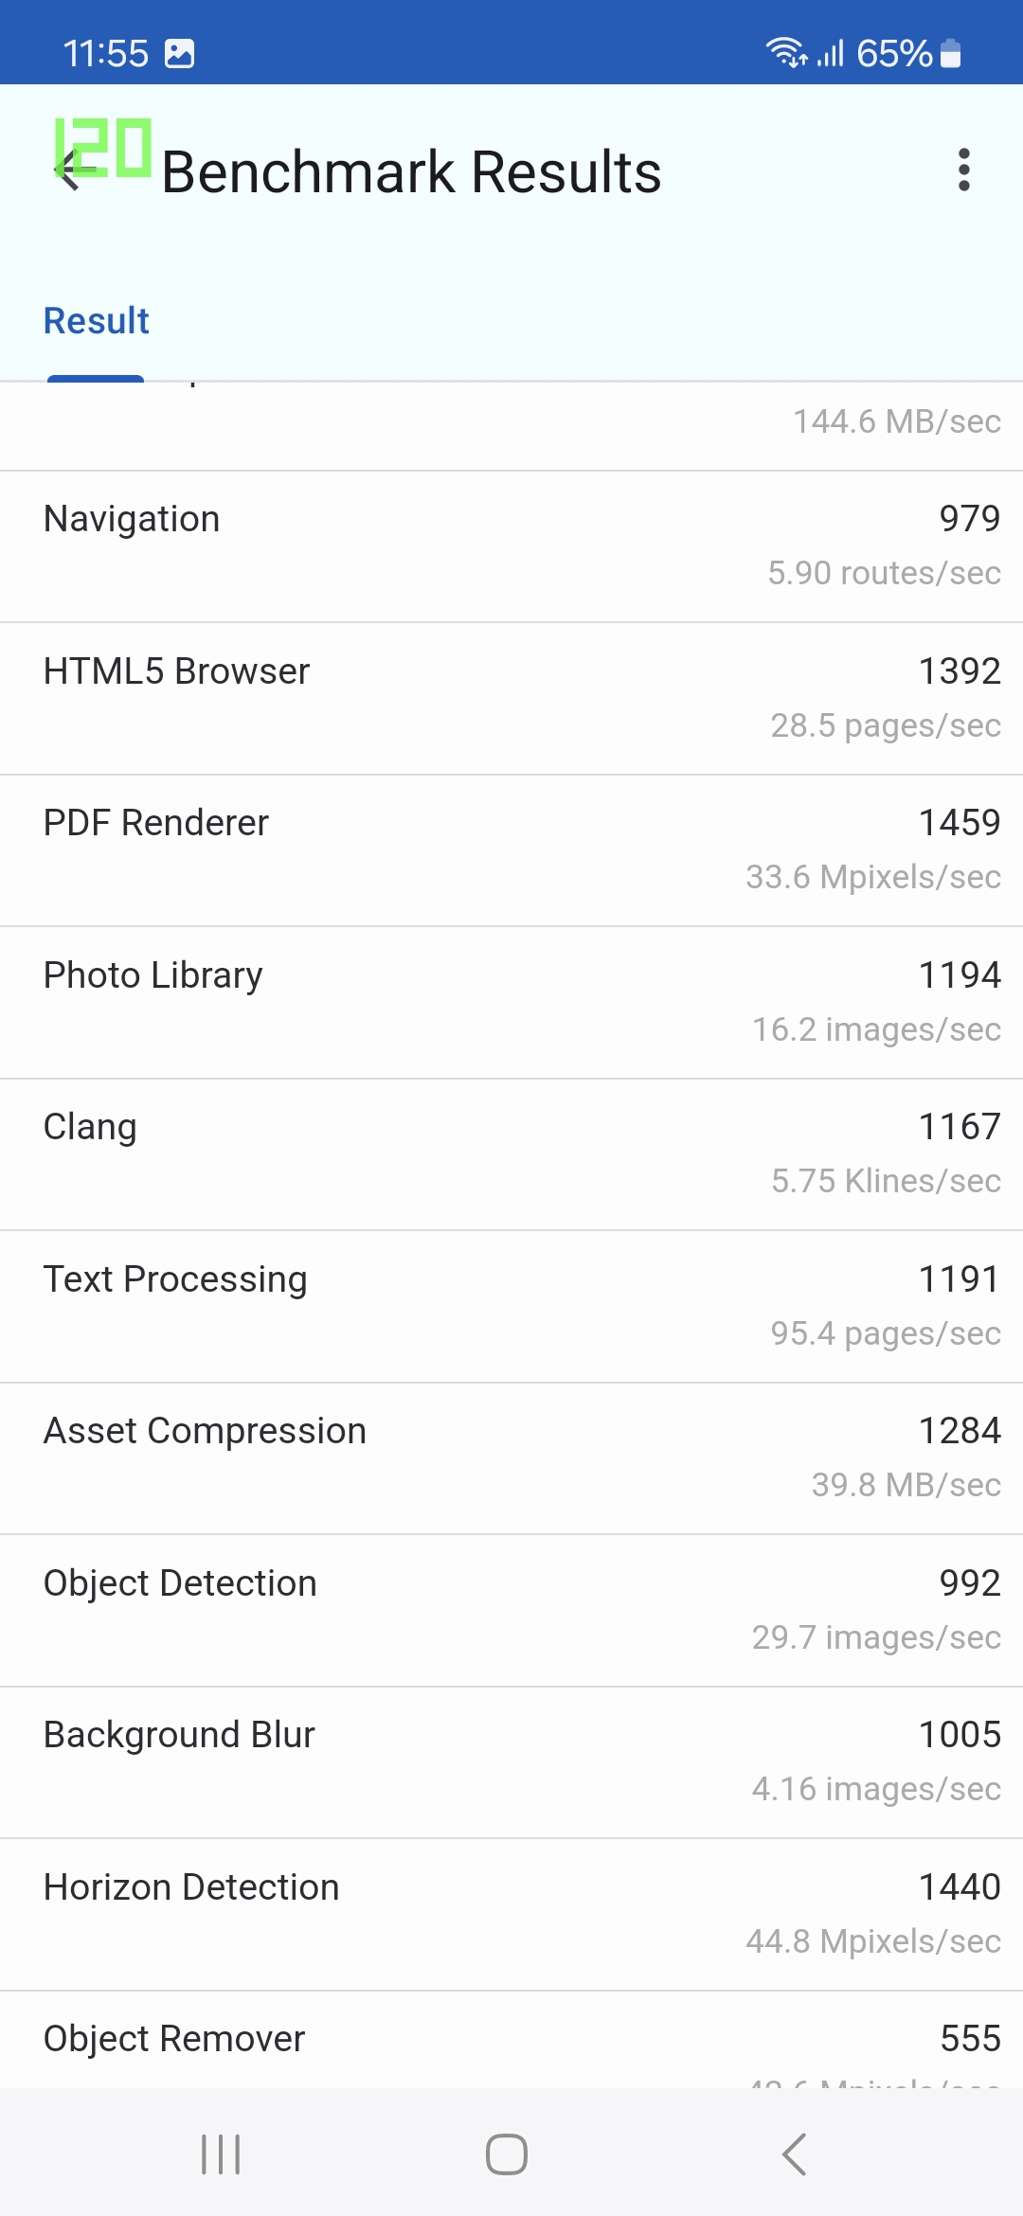This screenshot has height=2216, width=1023.
Task: Open the Photo Library result row
Action: pyautogui.click(x=511, y=1003)
